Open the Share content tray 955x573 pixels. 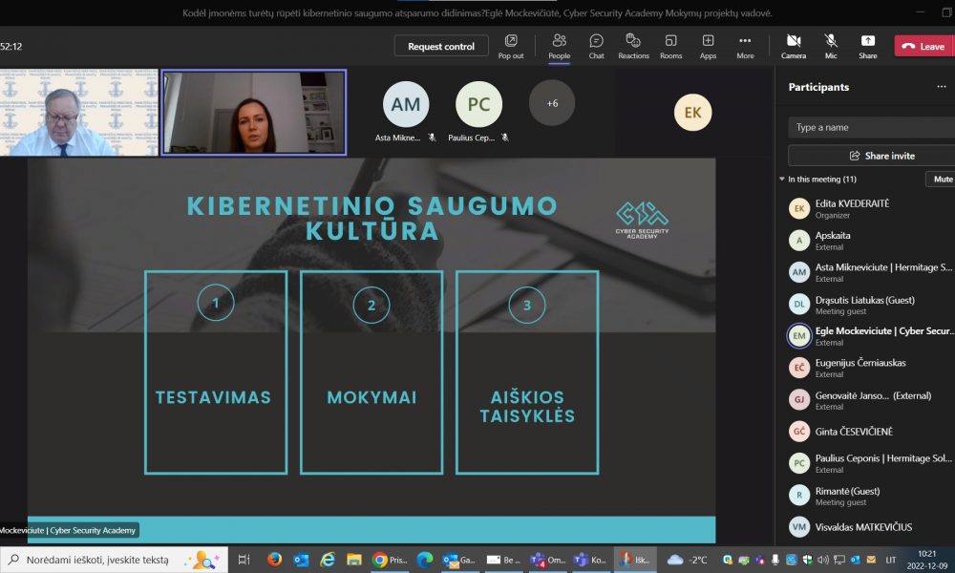(x=868, y=46)
